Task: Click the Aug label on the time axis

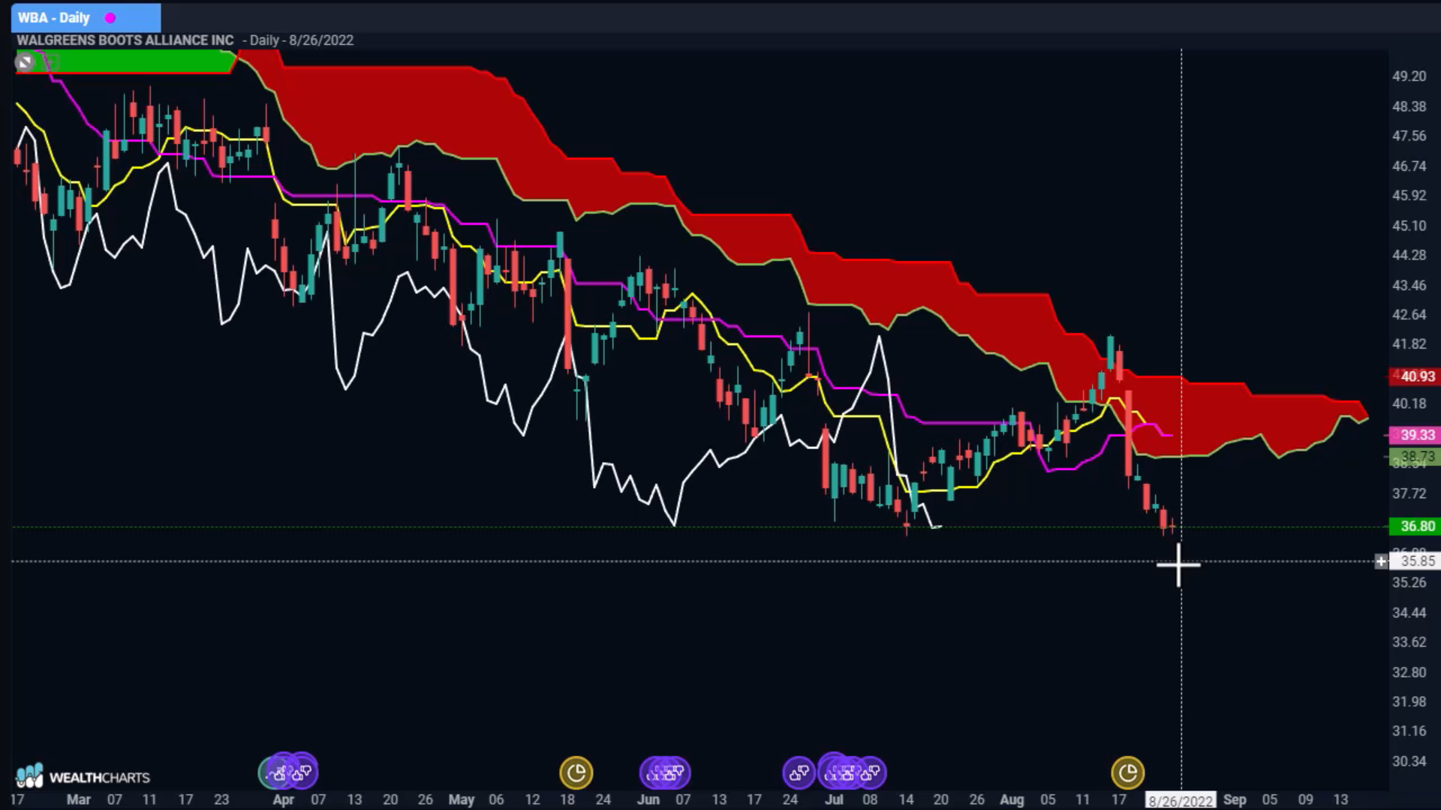Action: (1012, 799)
